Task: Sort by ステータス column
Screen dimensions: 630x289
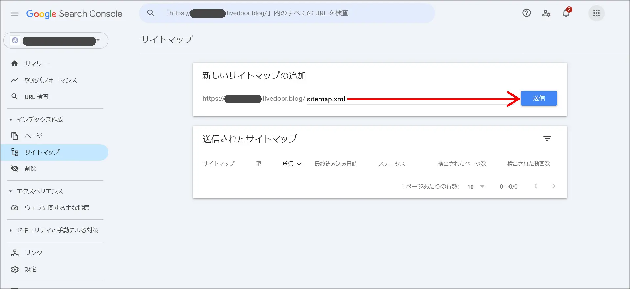Action: 392,164
